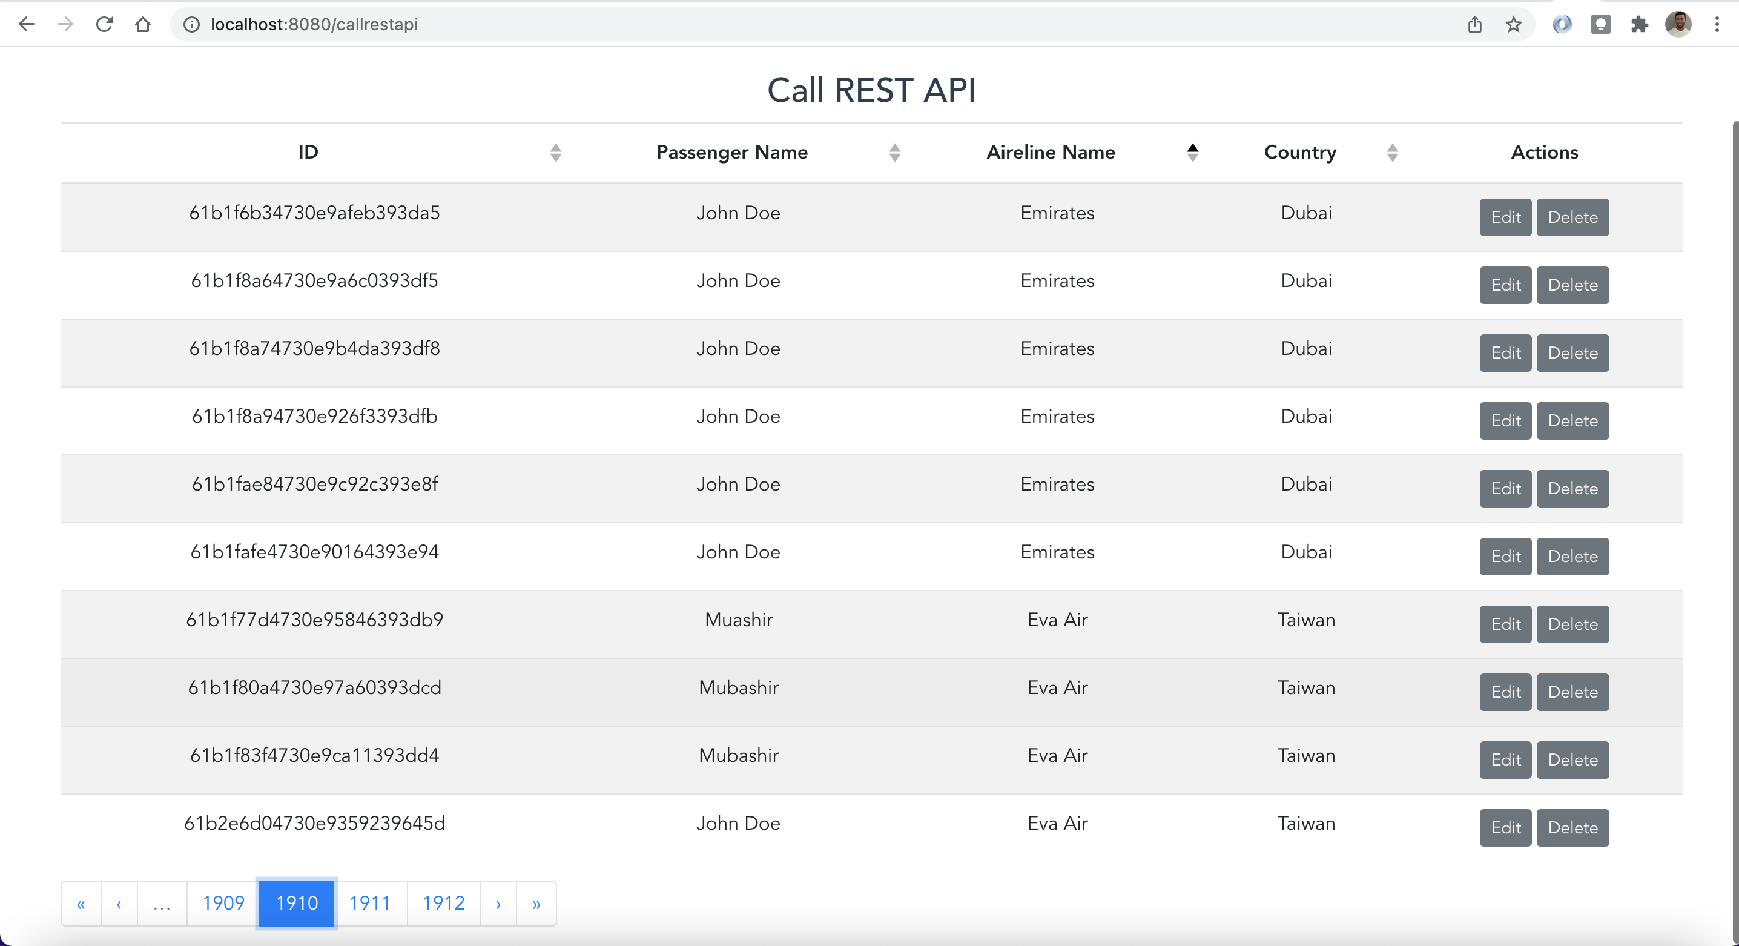Reload the Call REST API page
The image size is (1739, 946).
[x=104, y=24]
